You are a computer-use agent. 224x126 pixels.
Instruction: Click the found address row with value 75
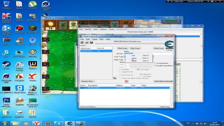[96, 51]
